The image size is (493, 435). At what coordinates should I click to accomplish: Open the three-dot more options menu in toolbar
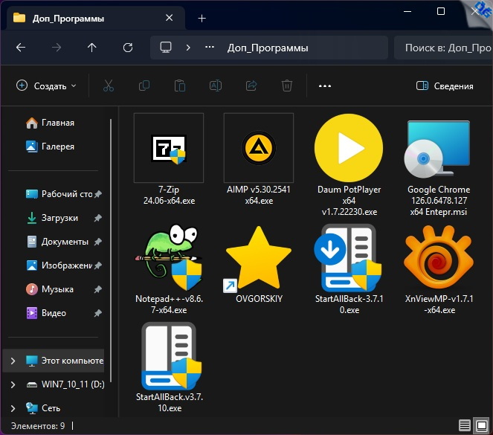point(324,86)
